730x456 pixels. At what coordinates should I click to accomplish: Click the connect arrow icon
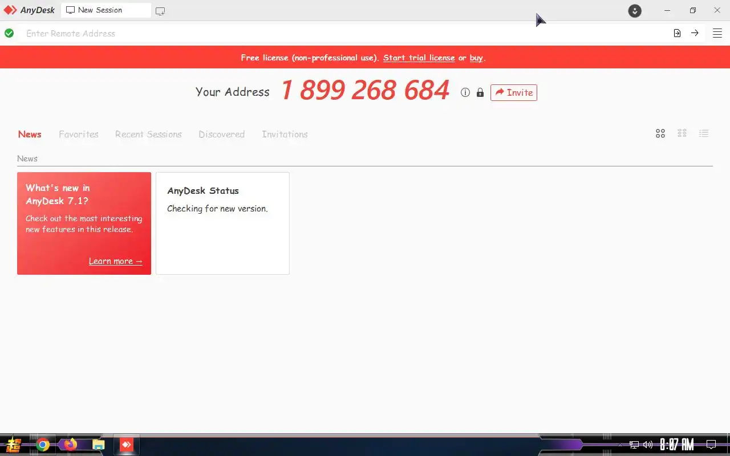tap(695, 33)
